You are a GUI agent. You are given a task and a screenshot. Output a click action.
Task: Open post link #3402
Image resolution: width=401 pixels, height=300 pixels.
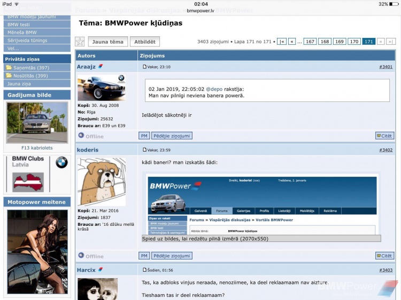tap(385, 150)
